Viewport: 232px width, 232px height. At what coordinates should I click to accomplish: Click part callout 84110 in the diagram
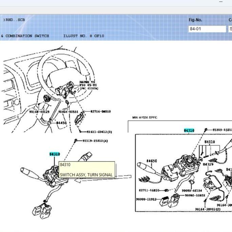coord(210,142)
